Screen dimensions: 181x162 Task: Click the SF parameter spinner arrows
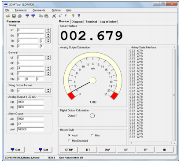48,58
